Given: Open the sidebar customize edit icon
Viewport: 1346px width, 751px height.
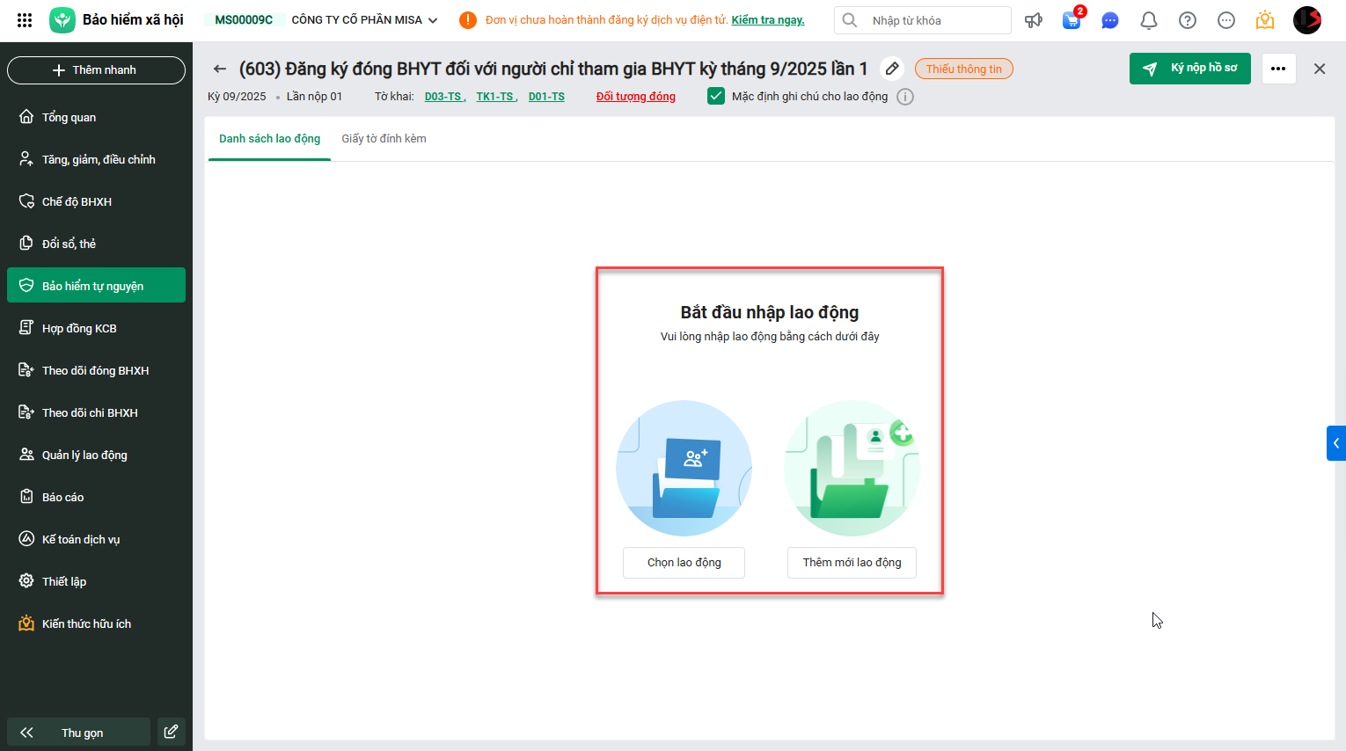Looking at the screenshot, I should [172, 732].
